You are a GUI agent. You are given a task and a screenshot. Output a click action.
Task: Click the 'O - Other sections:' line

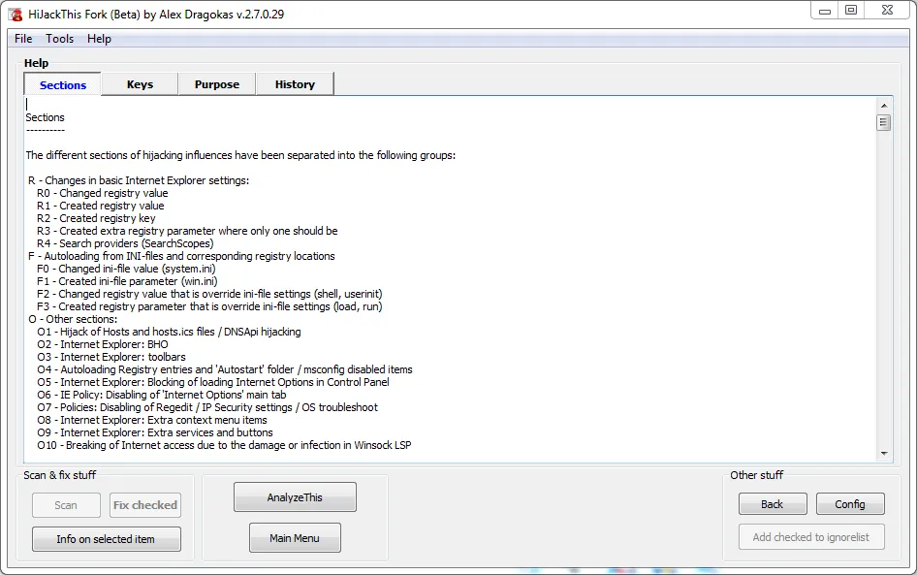[73, 319]
